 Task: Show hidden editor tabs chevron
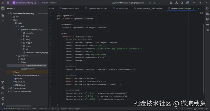(198, 8)
